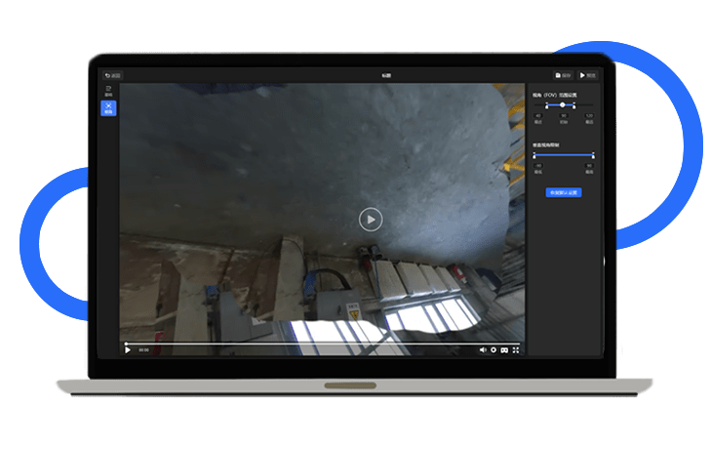Click the FOV slider's minimum handle
Viewport: 710px width, 449px height.
[546, 104]
